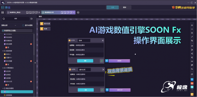Select the minus (subtraction) operator in right toolbar
Viewport: 197px width, 97px height.
[192, 29]
